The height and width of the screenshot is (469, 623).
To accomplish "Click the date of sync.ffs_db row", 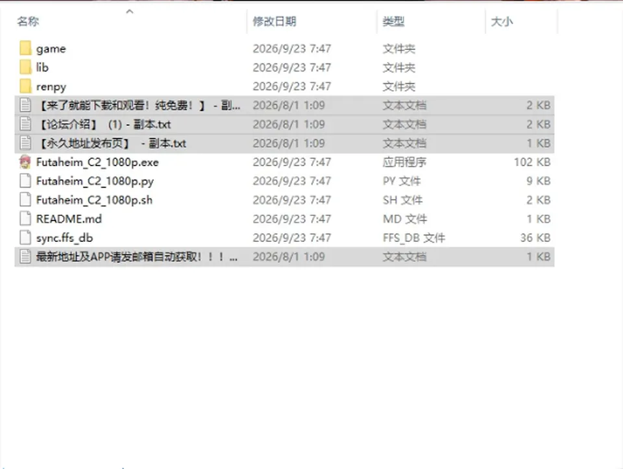I will 292,238.
